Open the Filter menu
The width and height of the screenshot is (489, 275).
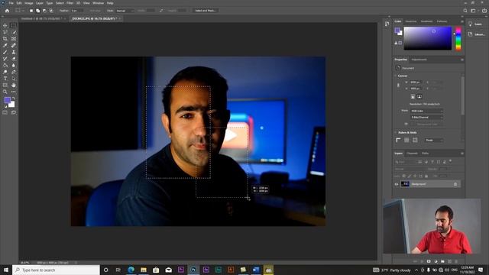70,3
